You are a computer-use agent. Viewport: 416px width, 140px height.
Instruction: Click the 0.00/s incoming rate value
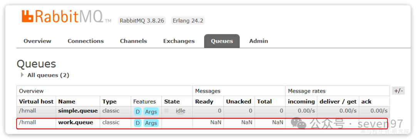coord(307,110)
